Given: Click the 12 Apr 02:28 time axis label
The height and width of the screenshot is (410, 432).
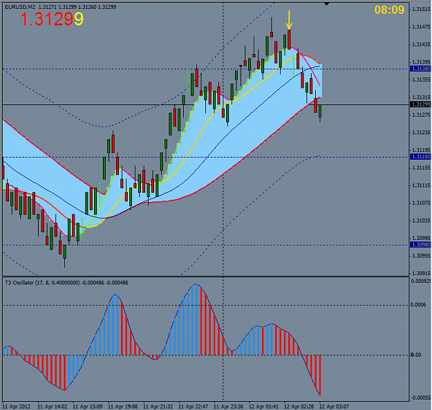Looking at the screenshot, I should [x=299, y=407].
